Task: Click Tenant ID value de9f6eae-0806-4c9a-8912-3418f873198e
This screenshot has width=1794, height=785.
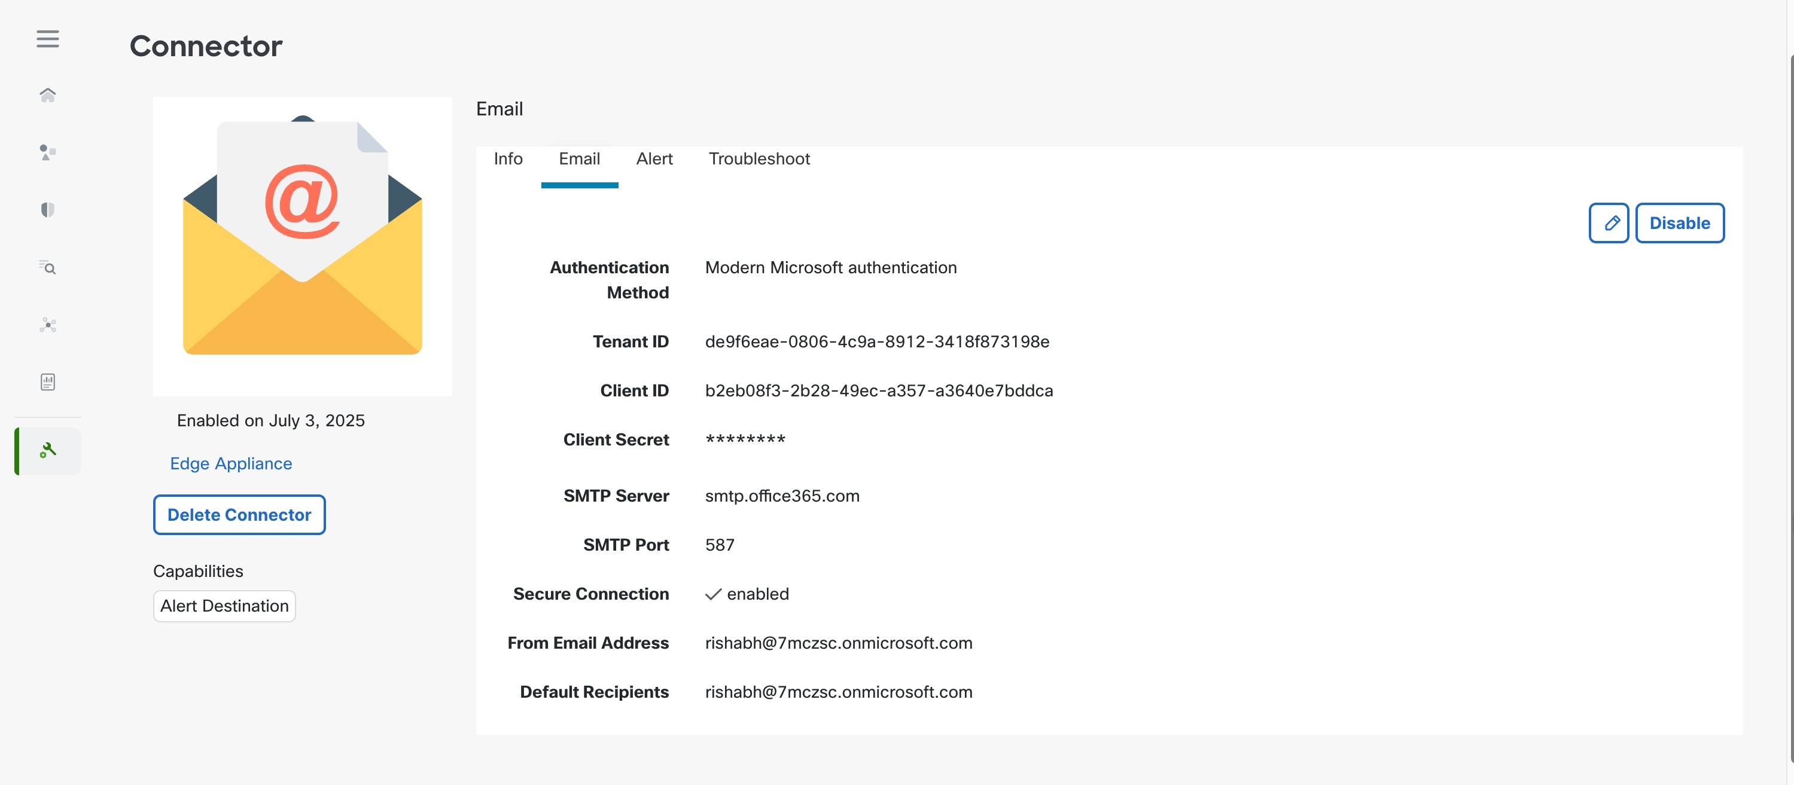Action: [x=877, y=342]
